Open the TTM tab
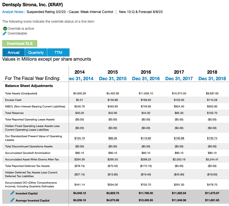Screen dimensions: 229x206 58,52
